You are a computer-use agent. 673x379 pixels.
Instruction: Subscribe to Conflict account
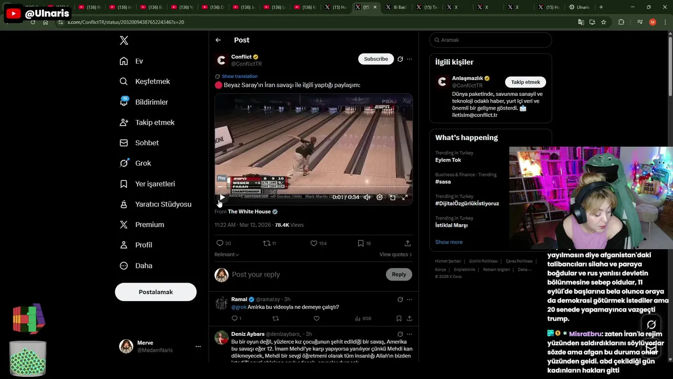376,59
